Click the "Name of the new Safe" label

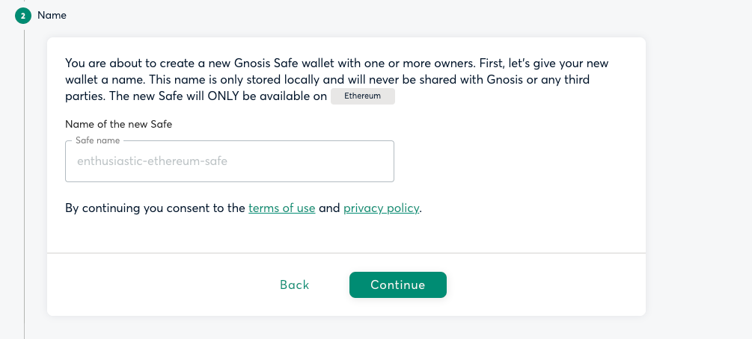(118, 124)
